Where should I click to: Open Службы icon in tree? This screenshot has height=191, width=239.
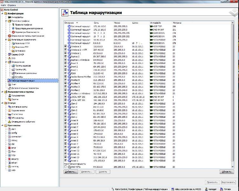coord(13,77)
